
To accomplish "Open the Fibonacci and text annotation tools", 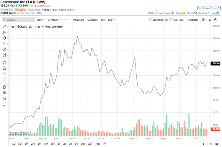I will [x=4, y=32].
